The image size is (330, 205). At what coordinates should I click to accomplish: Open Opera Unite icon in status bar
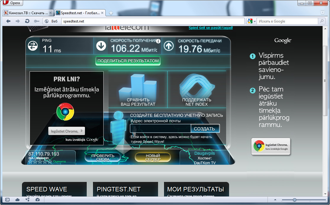28,200
